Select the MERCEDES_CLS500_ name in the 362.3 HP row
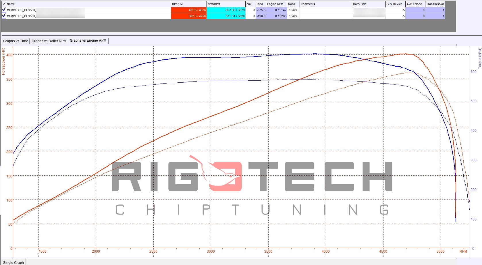This screenshot has width=482, height=265. pos(21,16)
